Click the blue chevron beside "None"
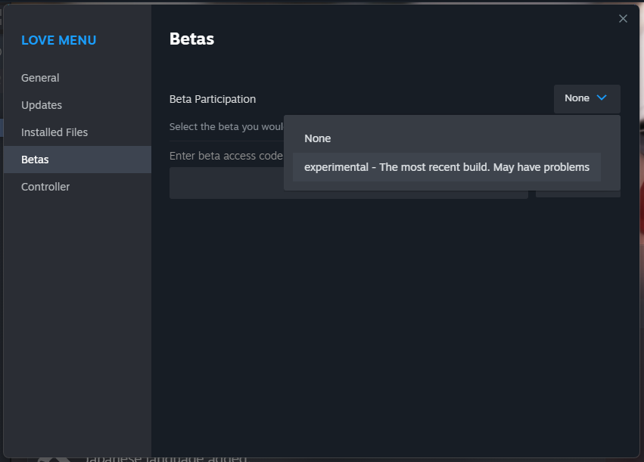644x462 pixels. point(601,98)
